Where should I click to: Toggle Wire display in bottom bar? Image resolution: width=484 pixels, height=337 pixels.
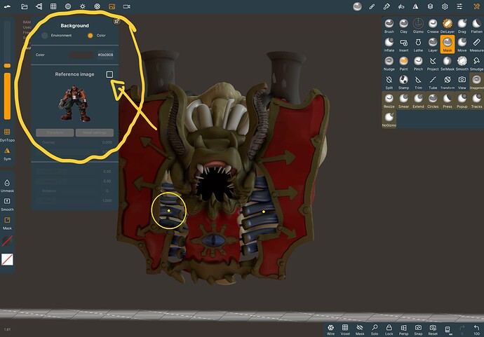[330, 329]
